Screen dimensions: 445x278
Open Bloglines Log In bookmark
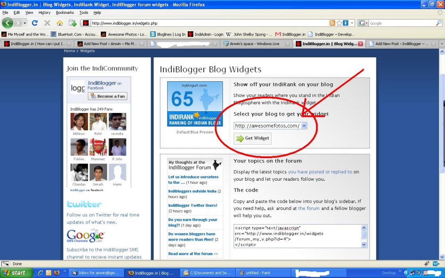(168, 34)
